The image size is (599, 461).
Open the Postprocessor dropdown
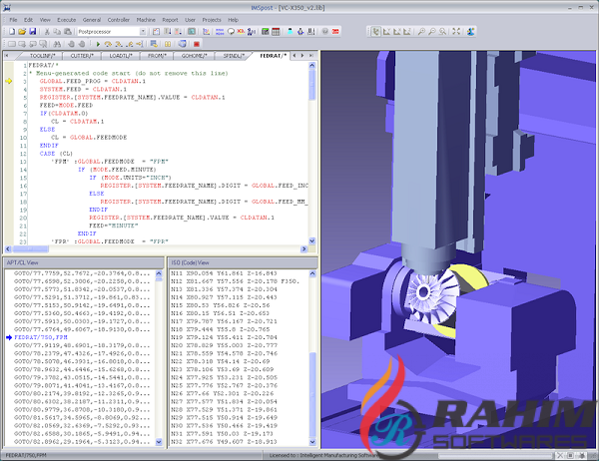pos(145,31)
